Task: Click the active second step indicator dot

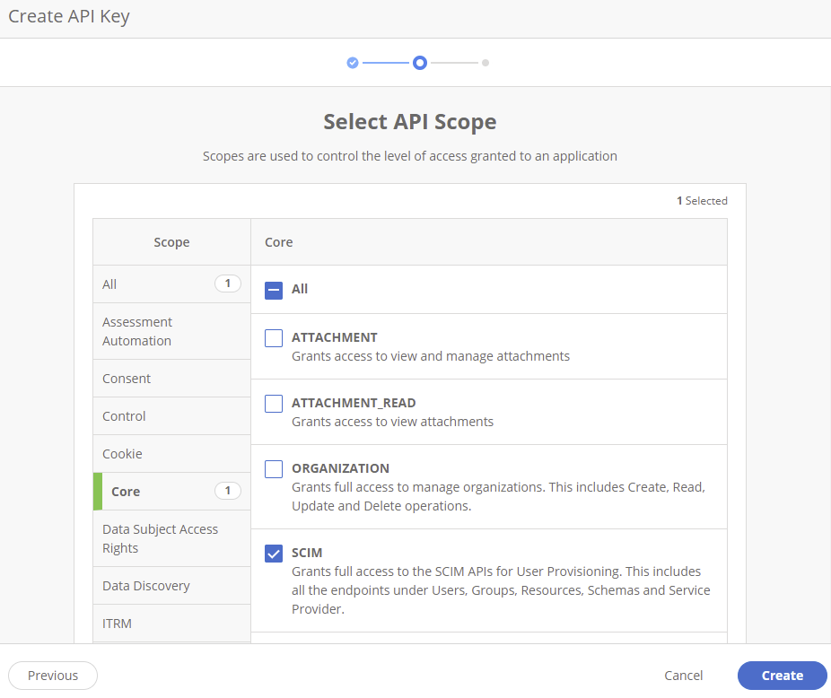Action: 419,63
